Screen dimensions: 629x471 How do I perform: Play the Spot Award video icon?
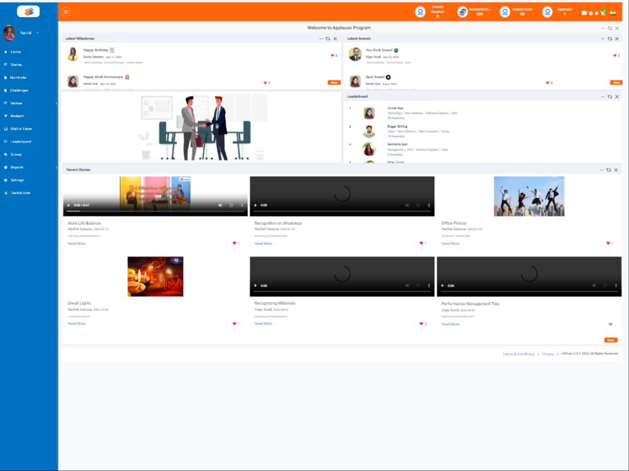[388, 77]
